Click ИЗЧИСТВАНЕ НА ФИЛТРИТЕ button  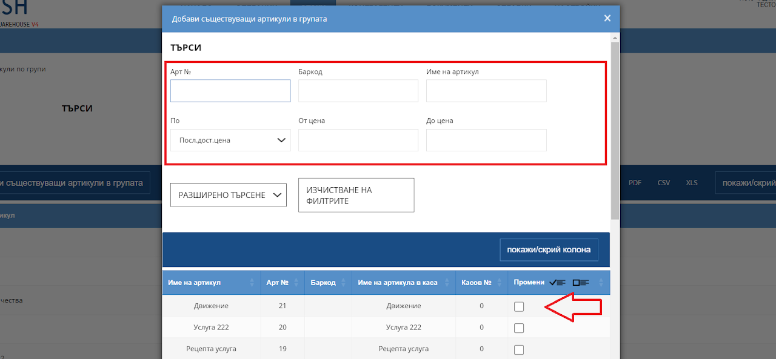pos(356,195)
